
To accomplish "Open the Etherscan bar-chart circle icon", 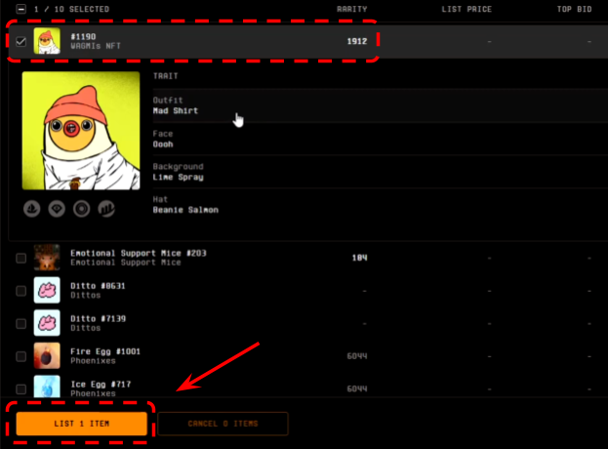I will pyautogui.click(x=106, y=209).
